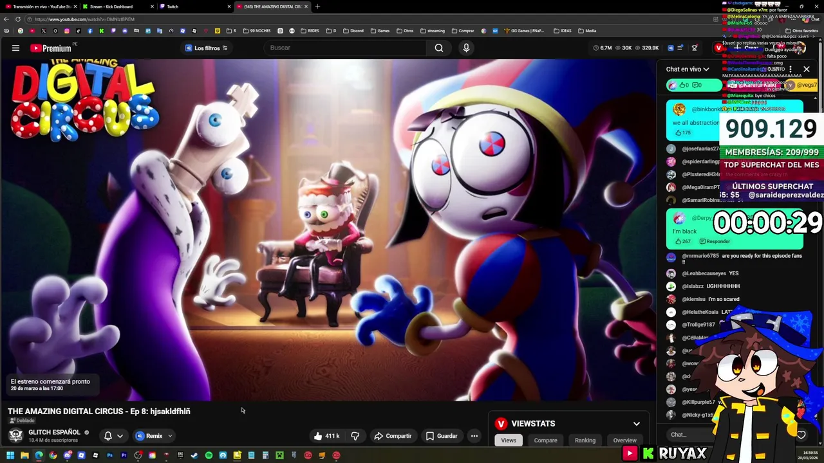Image resolution: width=824 pixels, height=463 pixels.
Task: Open Premiere Pro from the taskbar
Action: pos(124,455)
